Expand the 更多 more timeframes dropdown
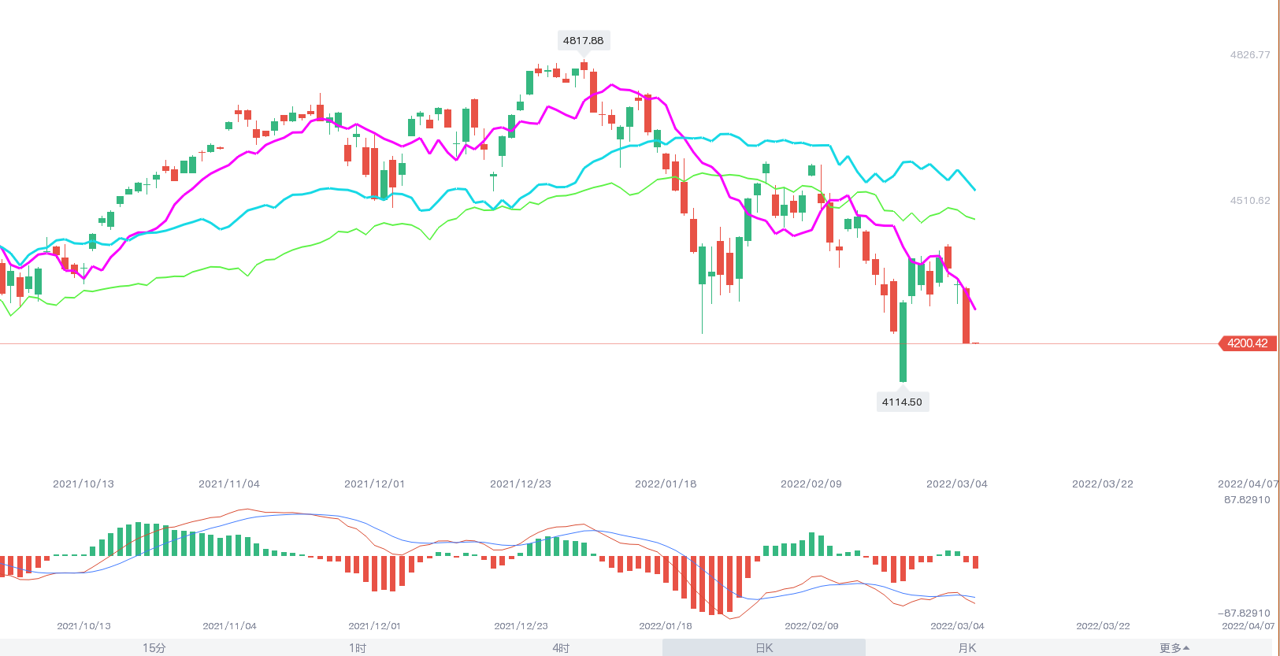Image resolution: width=1280 pixels, height=656 pixels. point(1174,647)
